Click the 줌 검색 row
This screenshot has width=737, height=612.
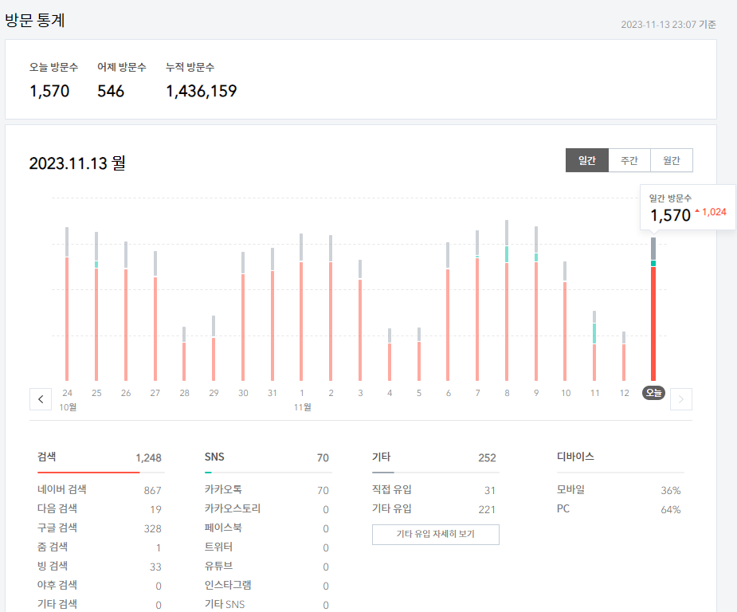[x=100, y=547]
